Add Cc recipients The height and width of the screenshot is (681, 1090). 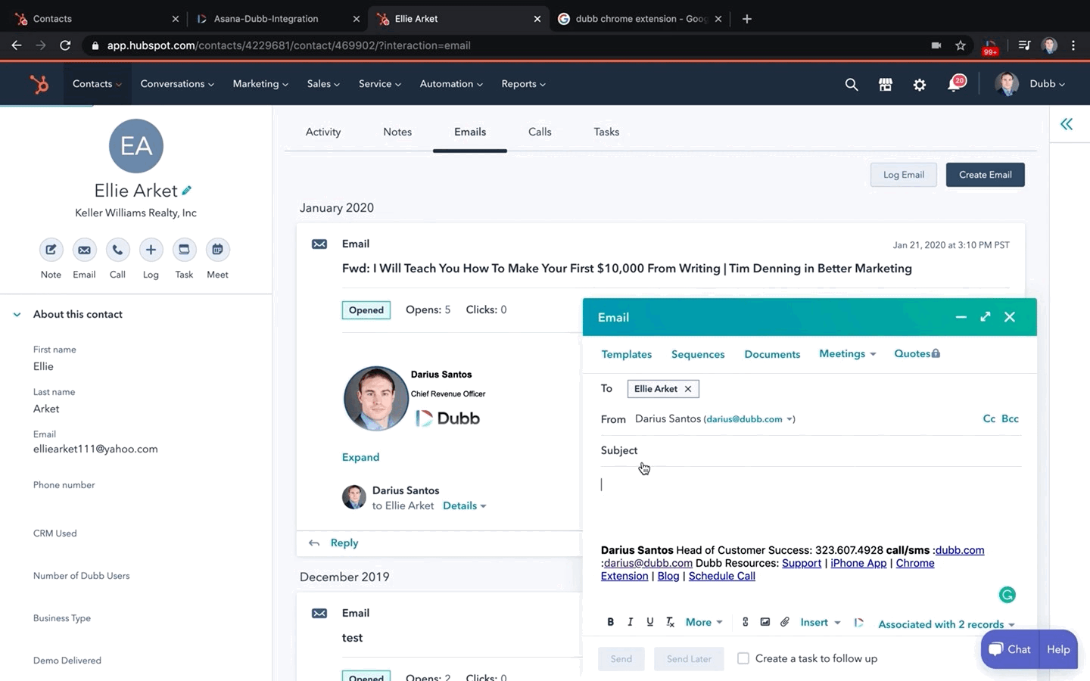[x=989, y=418]
